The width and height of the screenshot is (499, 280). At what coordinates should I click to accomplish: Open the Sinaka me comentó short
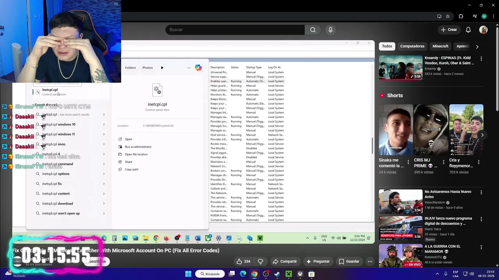pos(396,129)
